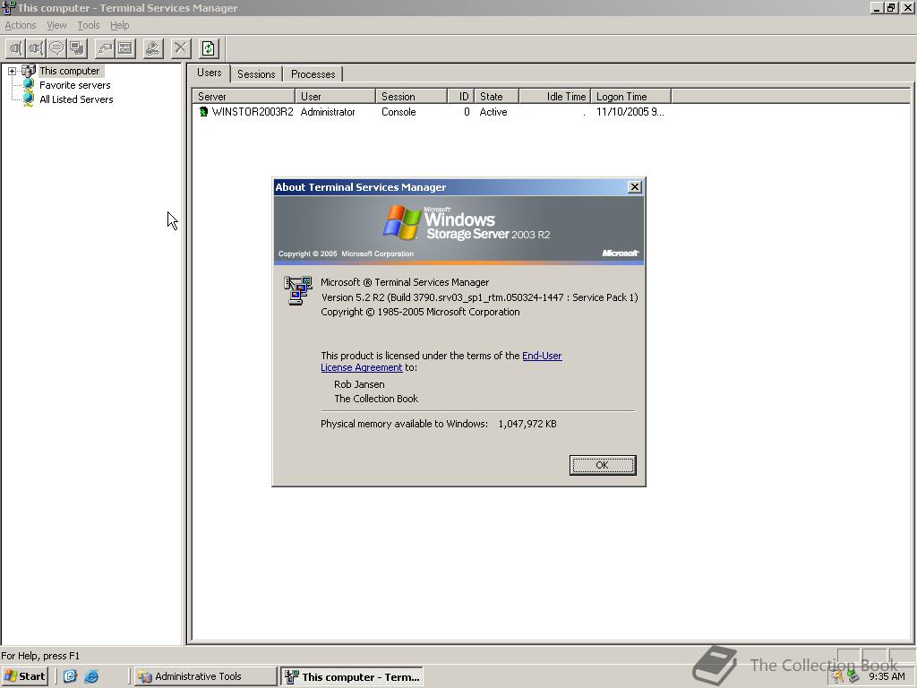Select the Favorite servers tree item
This screenshot has height=688, width=917.
click(x=75, y=85)
